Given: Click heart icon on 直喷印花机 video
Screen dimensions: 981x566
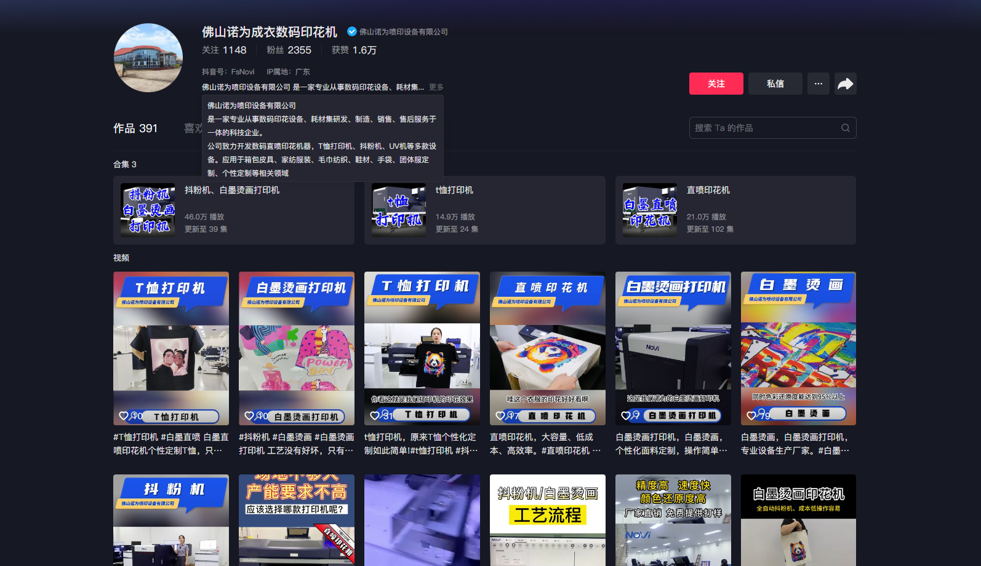Looking at the screenshot, I should point(500,416).
